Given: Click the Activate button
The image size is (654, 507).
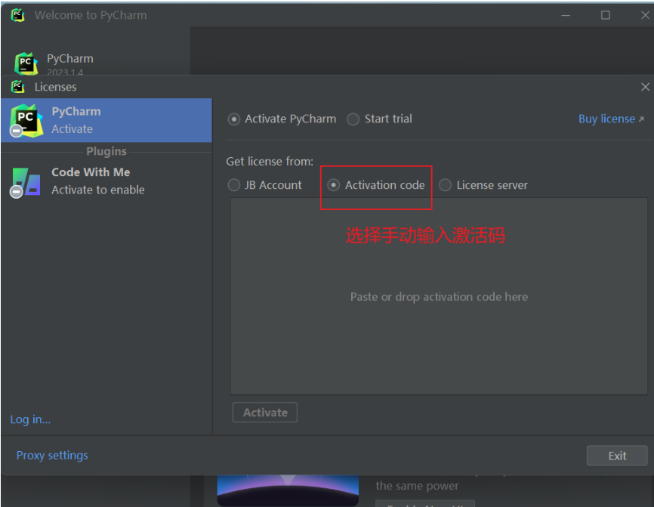Looking at the screenshot, I should (265, 413).
